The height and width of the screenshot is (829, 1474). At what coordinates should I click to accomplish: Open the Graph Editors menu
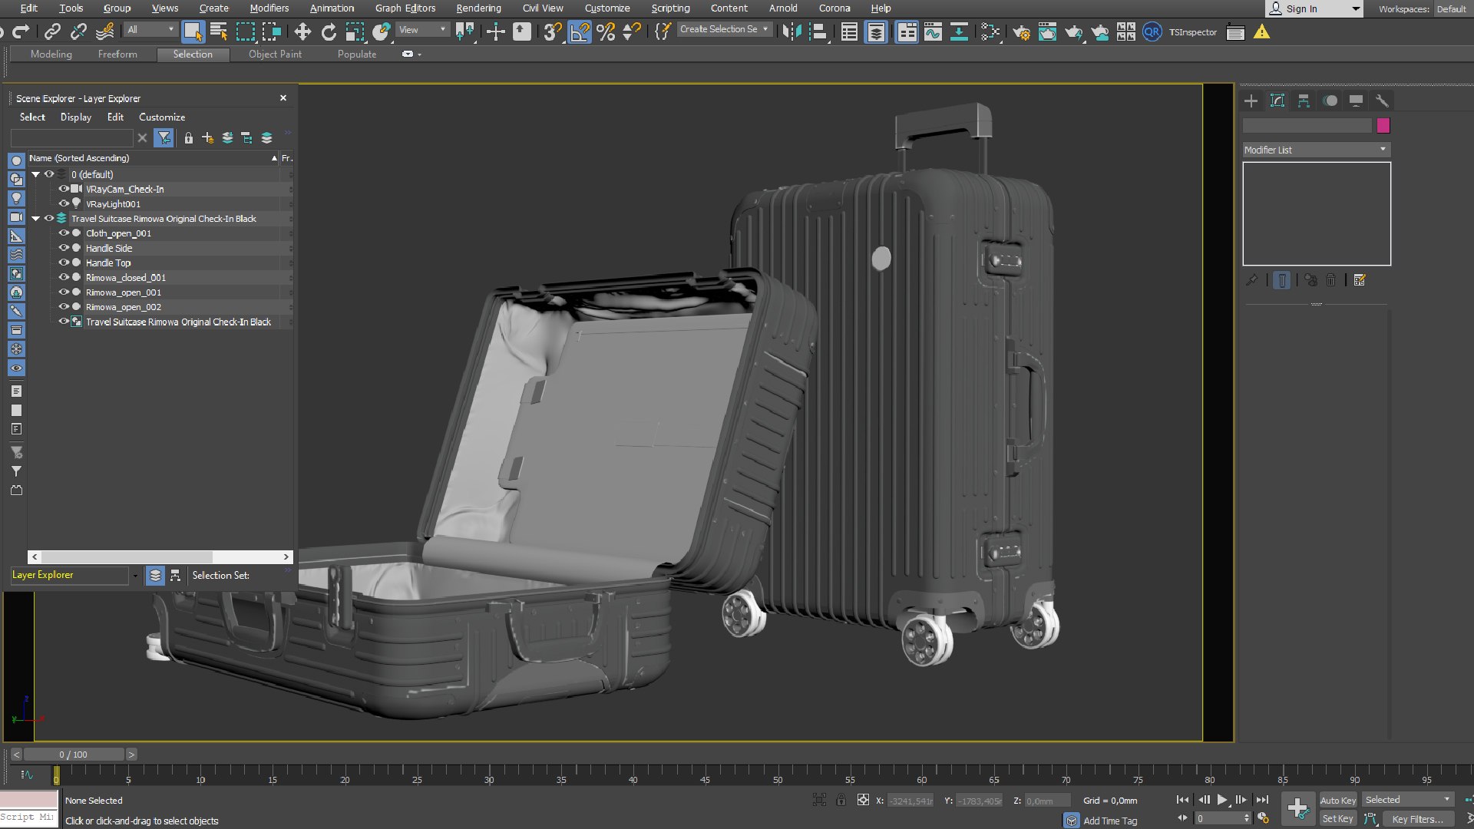[405, 8]
